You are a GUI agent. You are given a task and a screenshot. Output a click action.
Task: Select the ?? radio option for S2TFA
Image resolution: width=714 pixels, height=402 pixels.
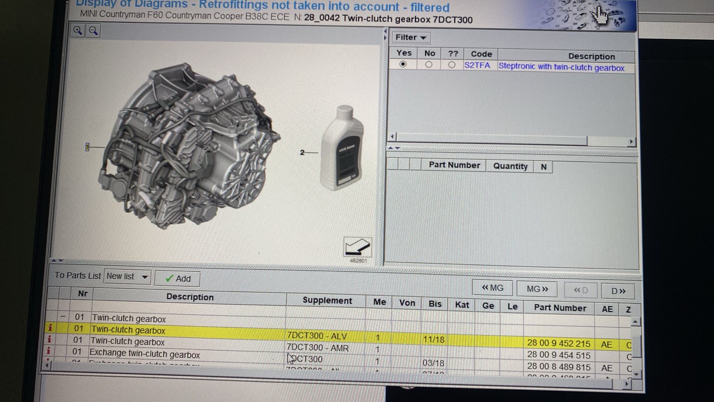point(452,64)
